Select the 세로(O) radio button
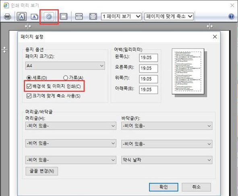238x196 pixels. tap(29, 78)
